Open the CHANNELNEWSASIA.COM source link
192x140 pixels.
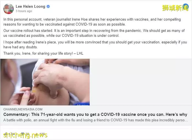(23, 109)
